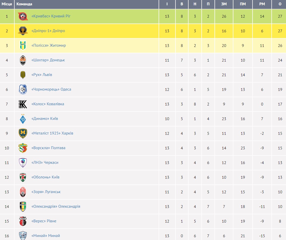Click the «РМ» goal difference column header
The image size is (286, 240).
pos(262,4)
